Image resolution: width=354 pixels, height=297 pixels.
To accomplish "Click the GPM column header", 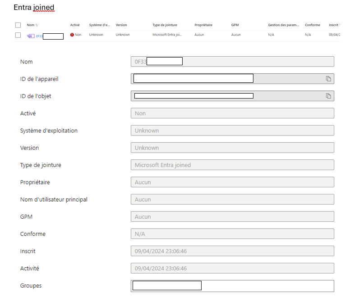I will 235,25.
